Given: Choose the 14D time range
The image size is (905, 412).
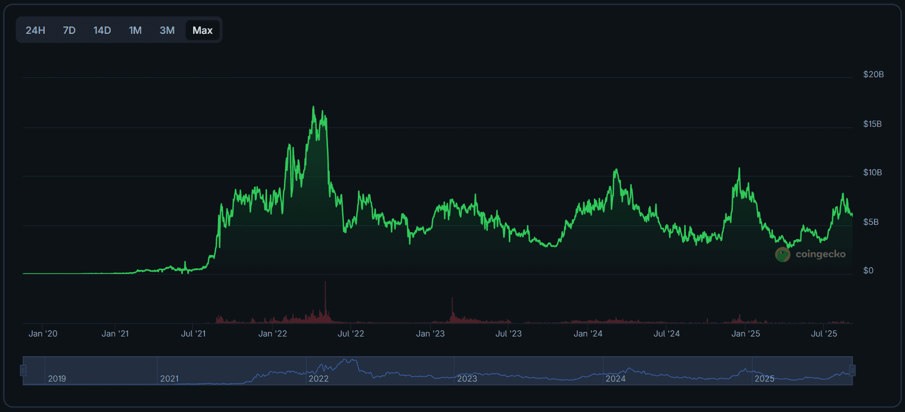Looking at the screenshot, I should click(102, 30).
